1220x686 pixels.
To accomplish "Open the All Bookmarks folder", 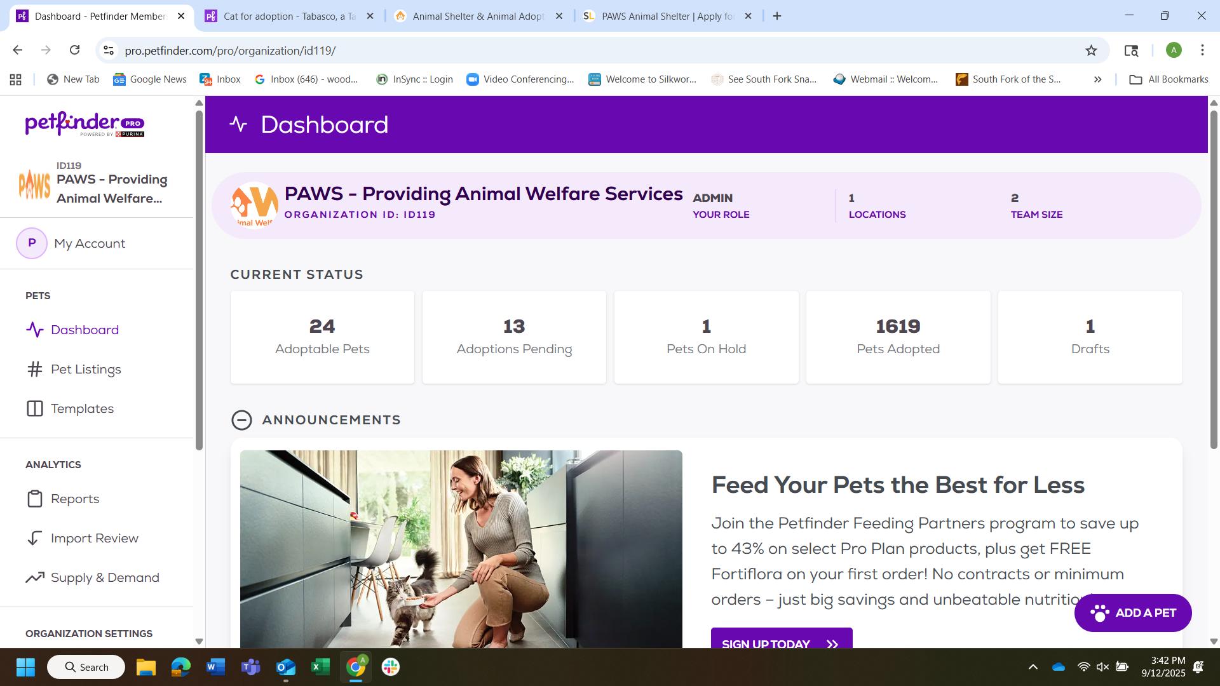I will pos(1169,79).
